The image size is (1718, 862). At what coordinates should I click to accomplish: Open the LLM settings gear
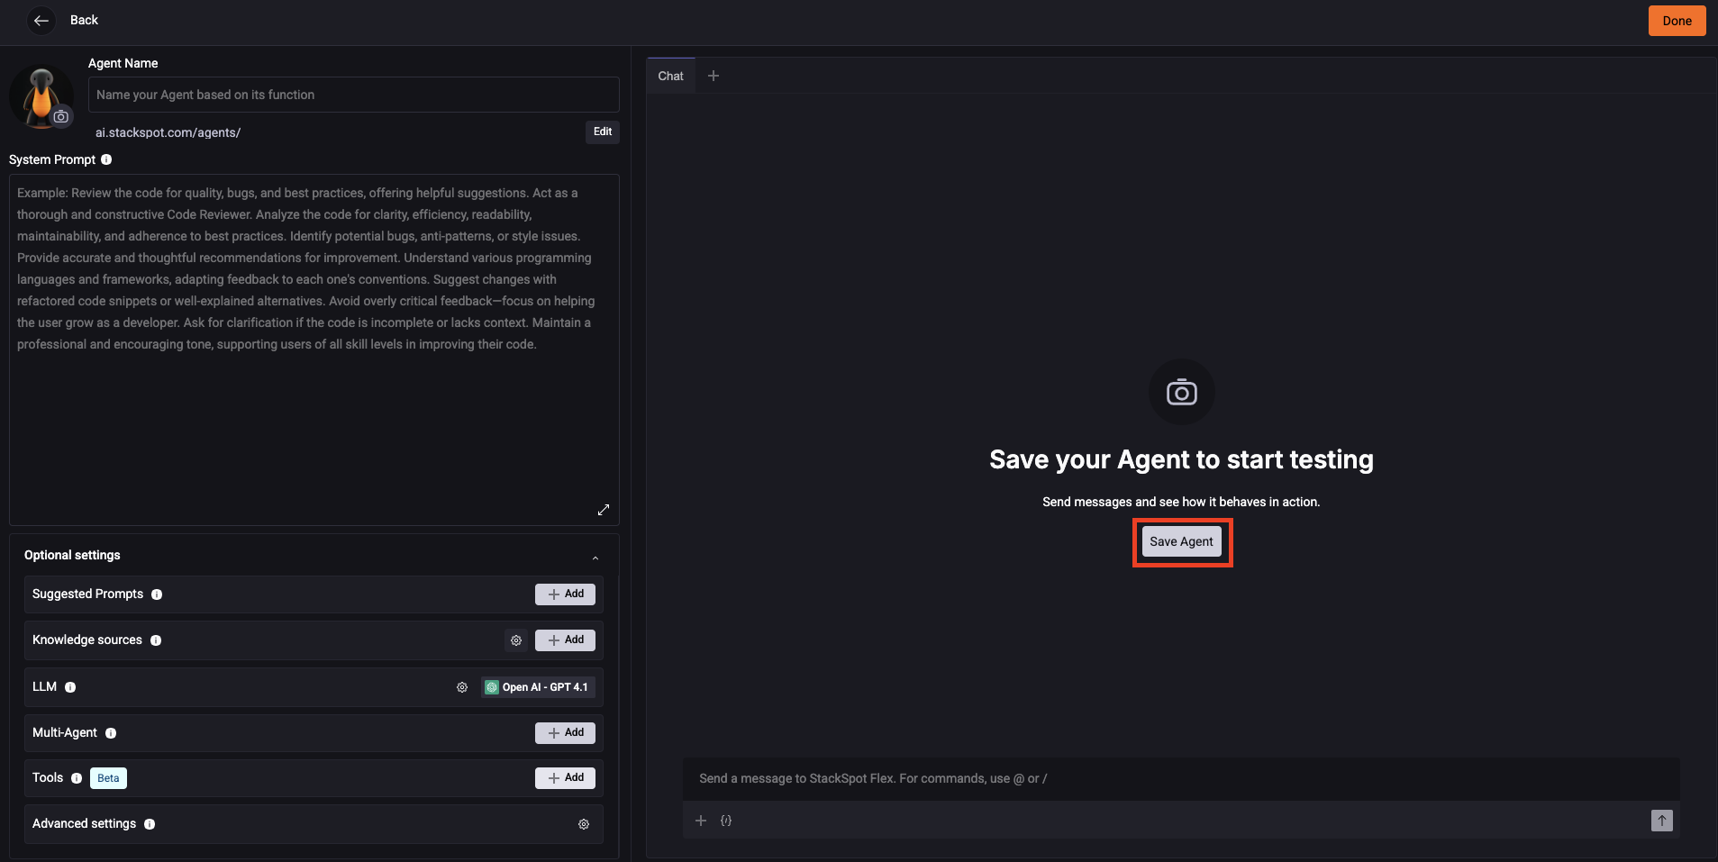(x=462, y=686)
